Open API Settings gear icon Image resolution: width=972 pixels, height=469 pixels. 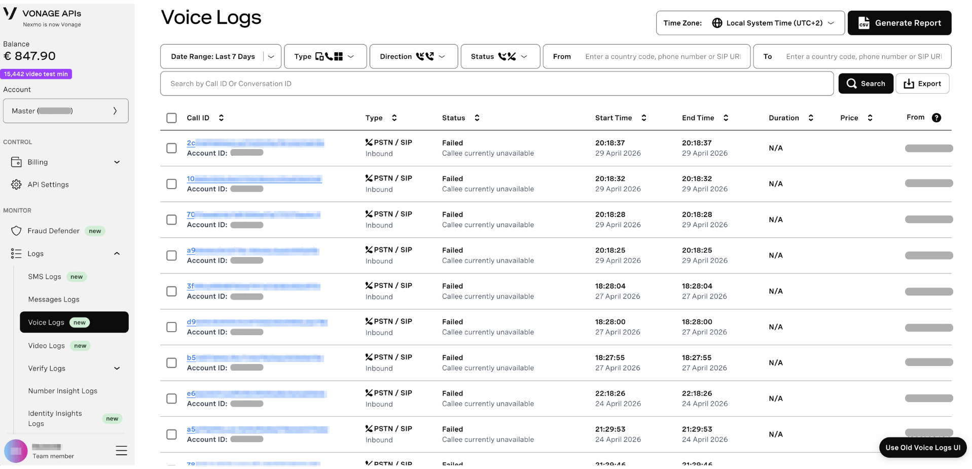pyautogui.click(x=16, y=185)
